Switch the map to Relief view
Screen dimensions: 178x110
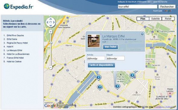pyautogui.click(x=168, y=19)
